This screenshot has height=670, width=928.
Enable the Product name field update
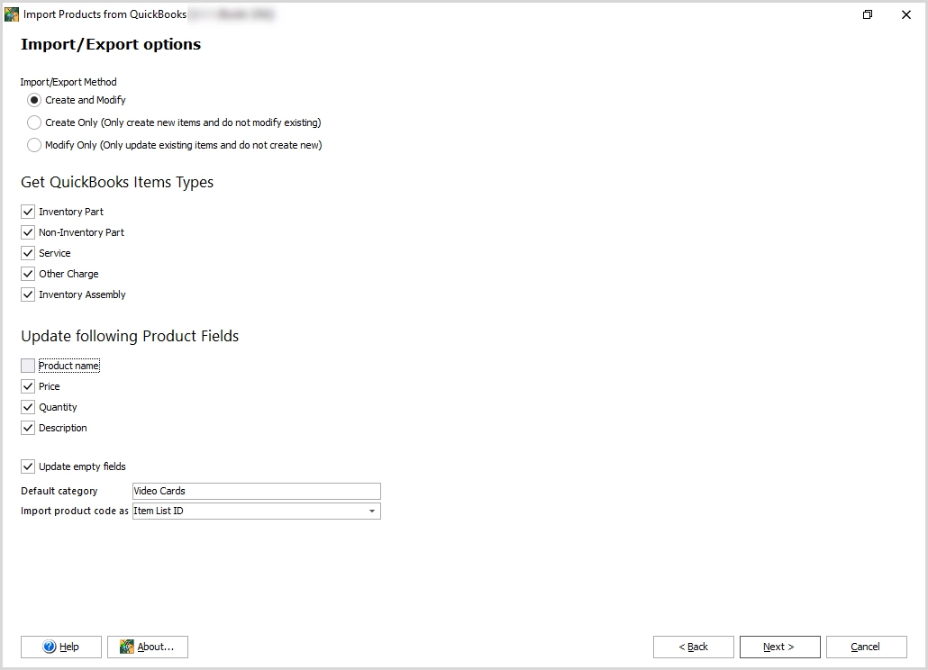pos(28,366)
